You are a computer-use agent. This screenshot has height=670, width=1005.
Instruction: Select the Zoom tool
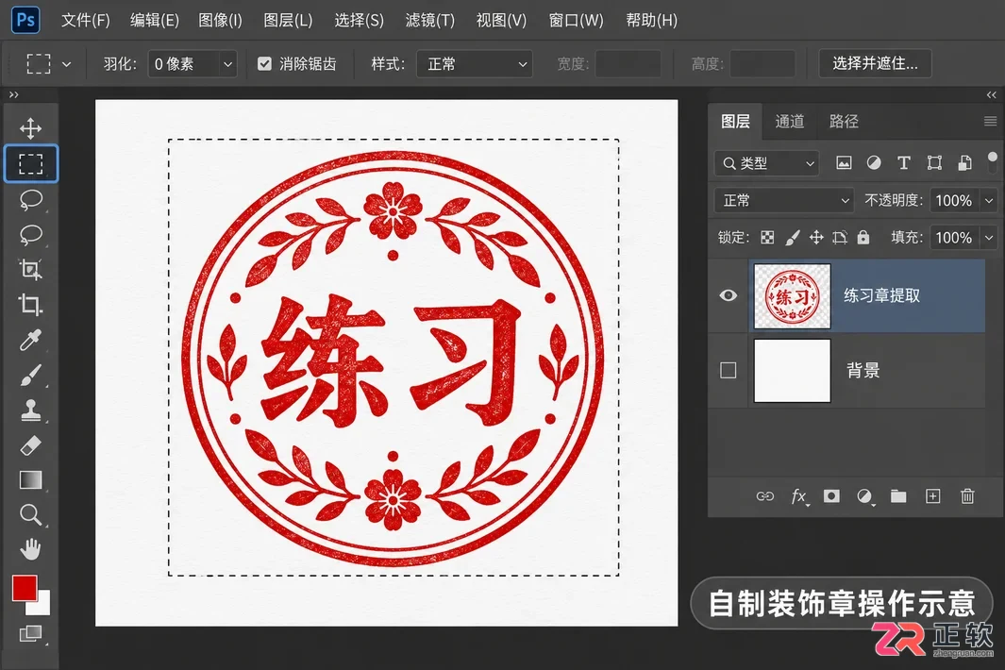31,514
